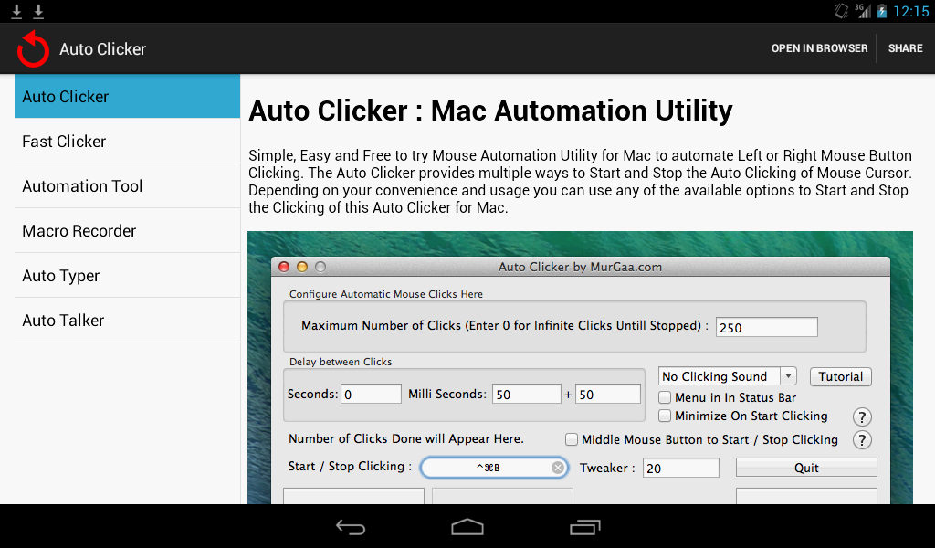
Task: Tap the SHARE action button
Action: click(905, 48)
